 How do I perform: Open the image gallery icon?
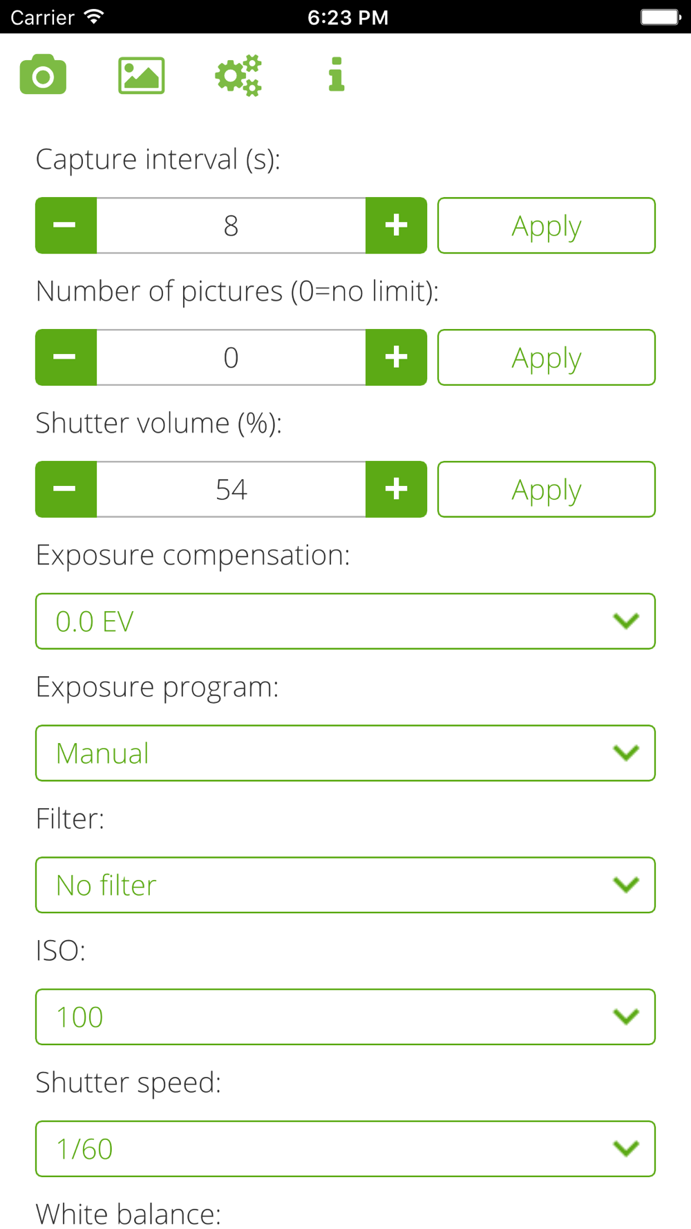coord(141,75)
